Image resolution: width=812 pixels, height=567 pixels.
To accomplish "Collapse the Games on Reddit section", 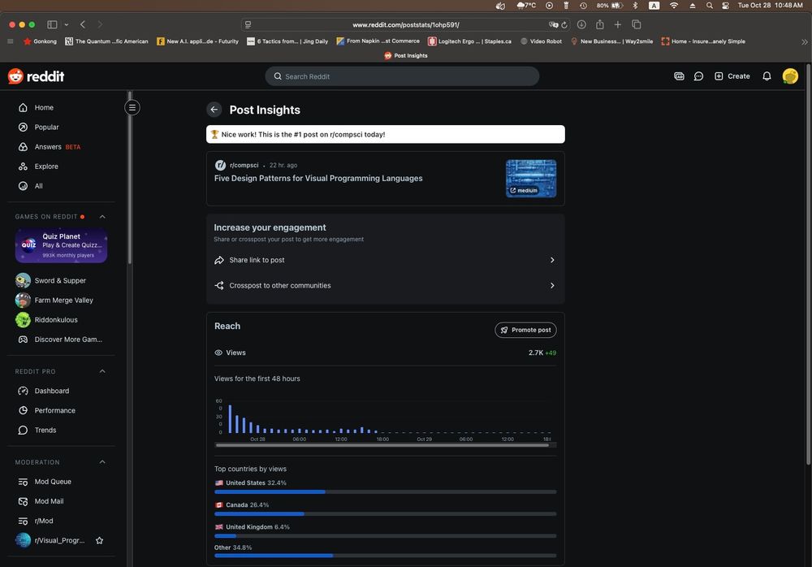I will (x=102, y=217).
